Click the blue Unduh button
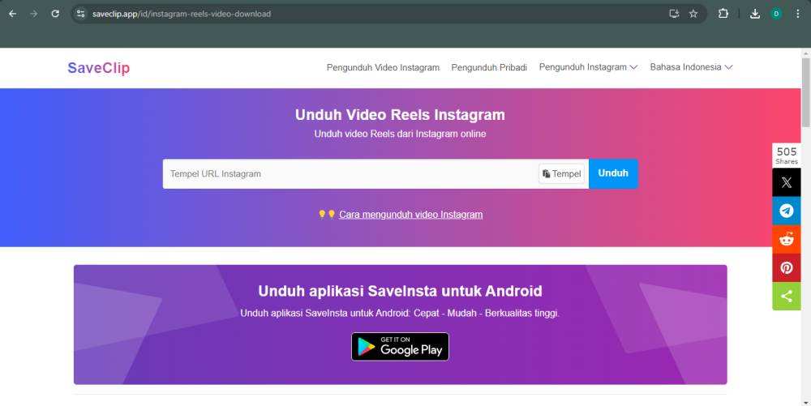The width and height of the screenshot is (811, 406). tap(613, 173)
